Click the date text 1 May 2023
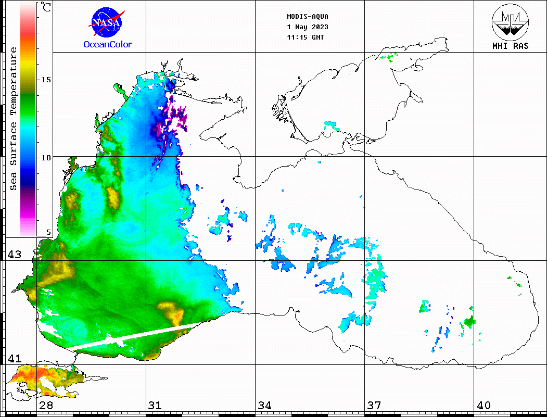The image size is (547, 417). click(308, 27)
